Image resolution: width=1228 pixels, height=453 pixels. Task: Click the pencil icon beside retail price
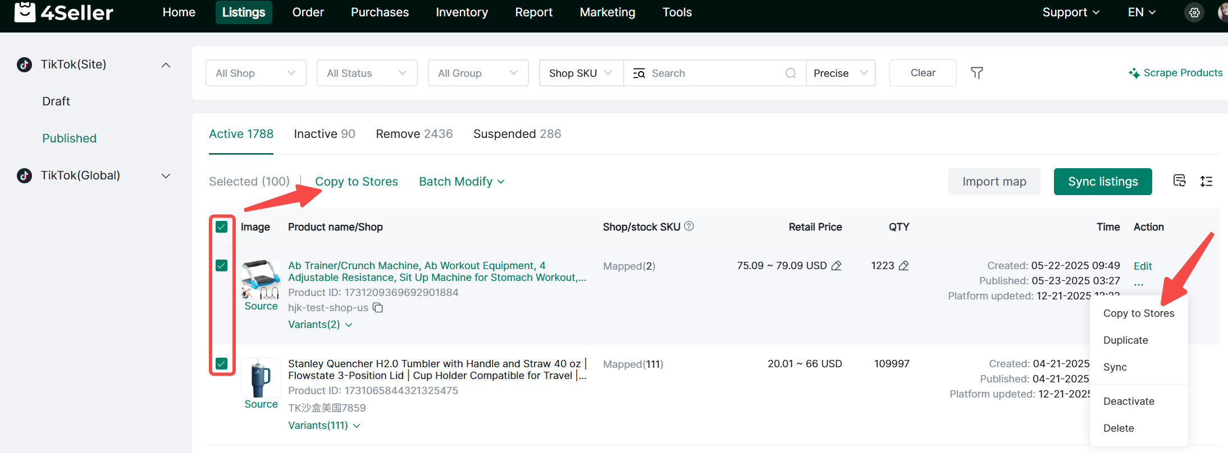[836, 266]
